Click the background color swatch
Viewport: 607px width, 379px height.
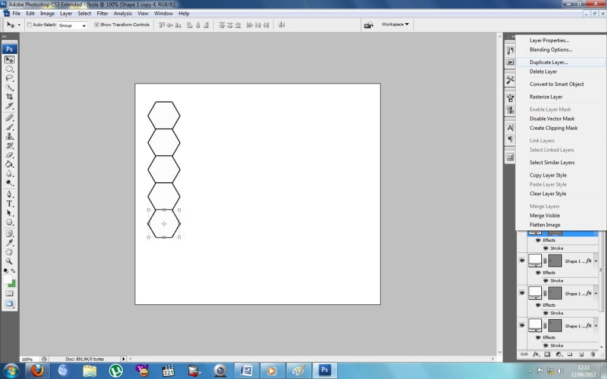coord(12,282)
